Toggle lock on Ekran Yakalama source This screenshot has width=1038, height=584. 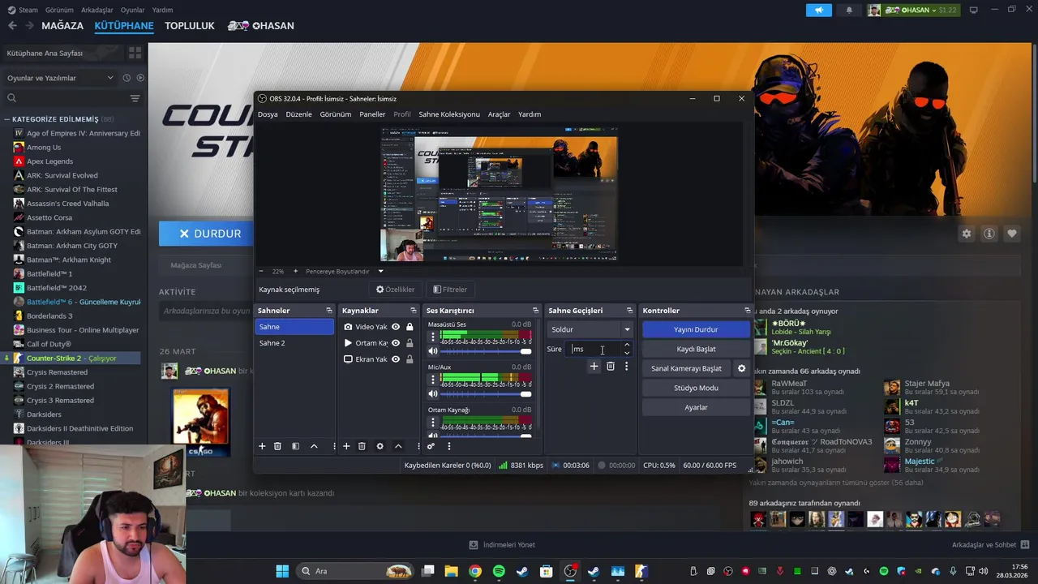(x=410, y=359)
